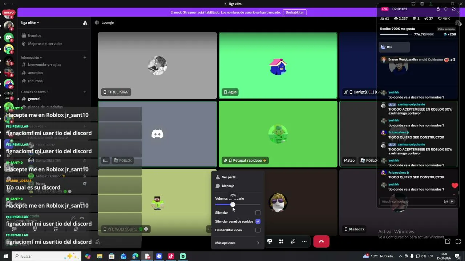The image size is (465, 261).
Task: Click the ESP language indicator in tray
Action: tap(431, 256)
